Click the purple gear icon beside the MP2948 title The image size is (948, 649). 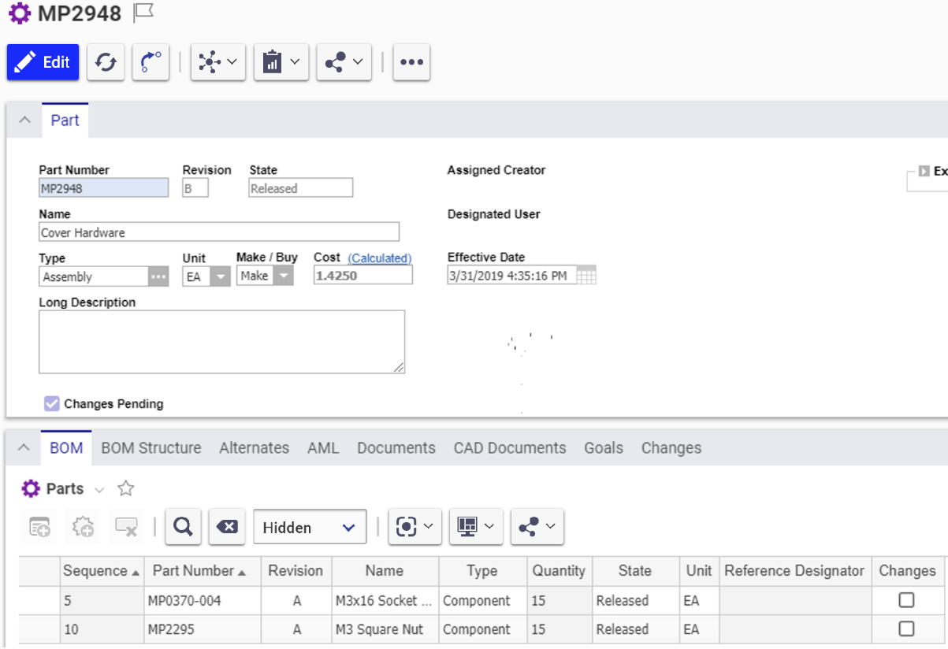click(x=20, y=13)
